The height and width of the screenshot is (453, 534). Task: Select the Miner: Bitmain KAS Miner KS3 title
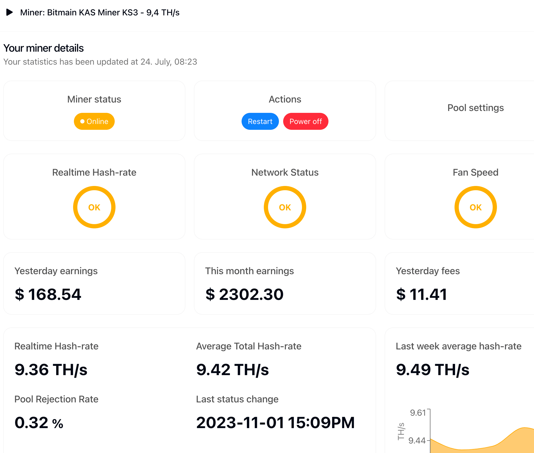click(100, 12)
